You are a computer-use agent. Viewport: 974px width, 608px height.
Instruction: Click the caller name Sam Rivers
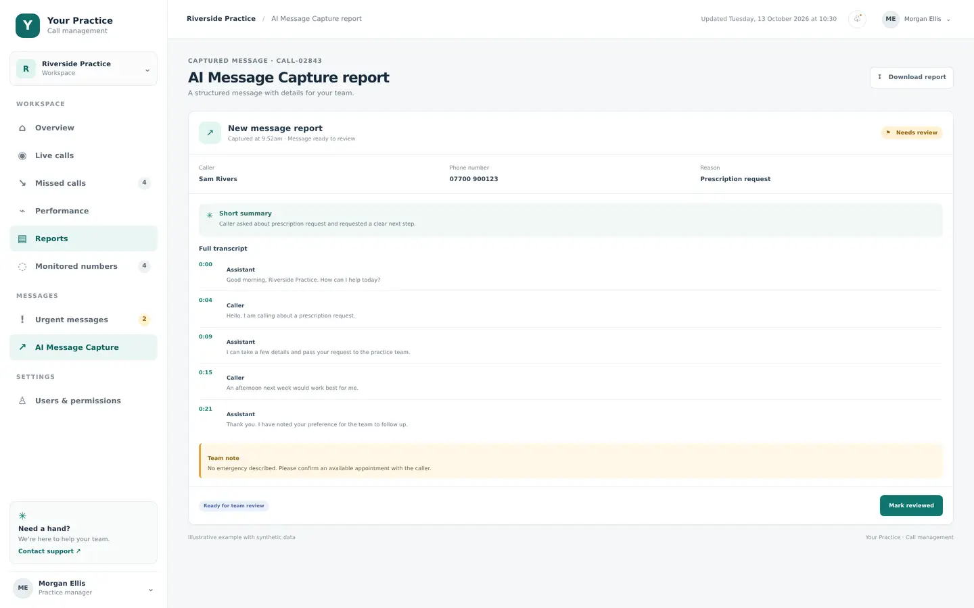point(218,179)
